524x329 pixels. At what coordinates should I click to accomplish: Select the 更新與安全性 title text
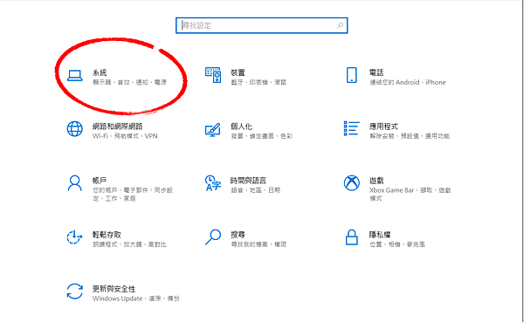[114, 289]
